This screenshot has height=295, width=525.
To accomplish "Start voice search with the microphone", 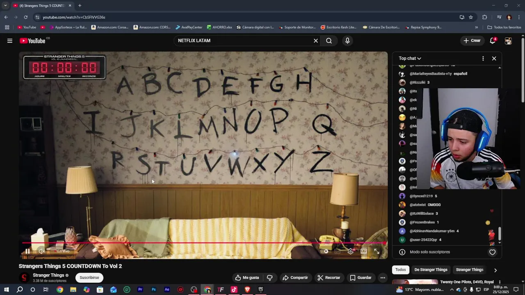I will pyautogui.click(x=347, y=41).
